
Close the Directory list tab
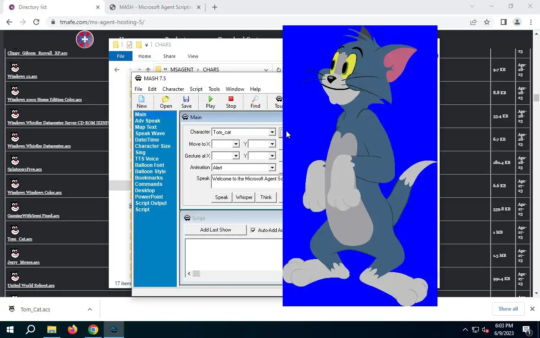pos(98,7)
